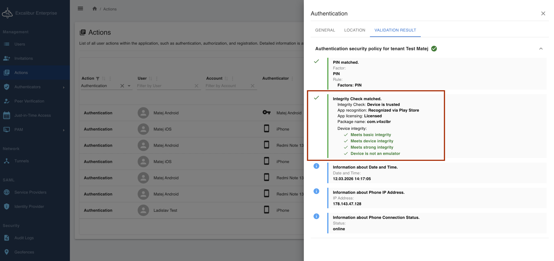Sort by the User column
Viewport: 554px width, 261px height.
coord(150,79)
